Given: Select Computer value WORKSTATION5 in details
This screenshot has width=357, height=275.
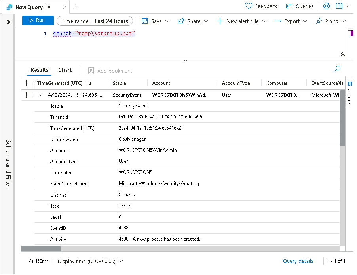Looking at the screenshot, I should (135, 172).
